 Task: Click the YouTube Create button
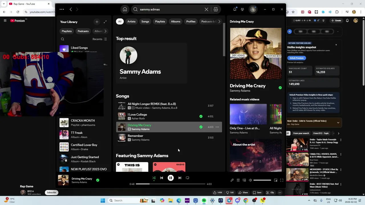(336, 20)
